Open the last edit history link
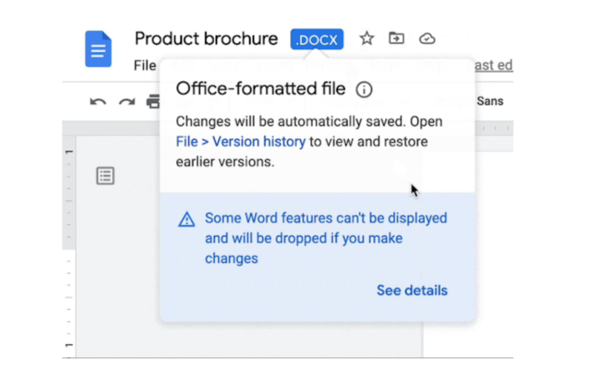Screen dimensions: 602x384 pos(493,65)
